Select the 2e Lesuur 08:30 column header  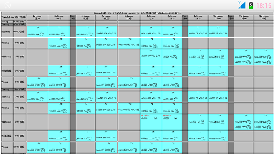(37, 17)
